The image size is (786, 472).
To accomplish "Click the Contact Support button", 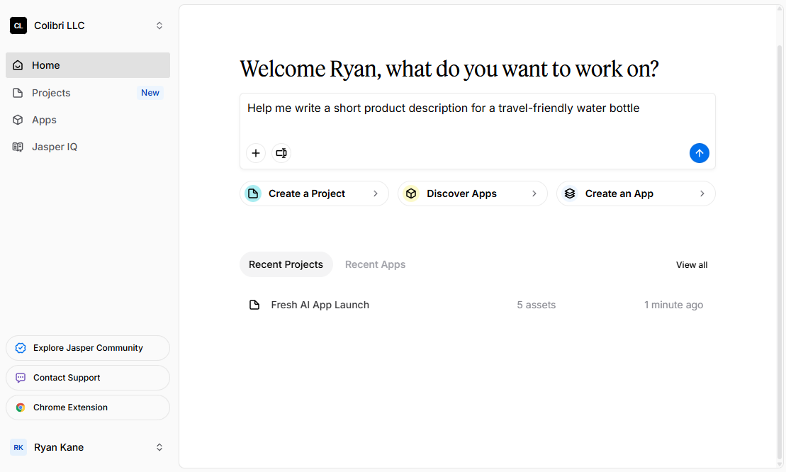I will click(88, 378).
